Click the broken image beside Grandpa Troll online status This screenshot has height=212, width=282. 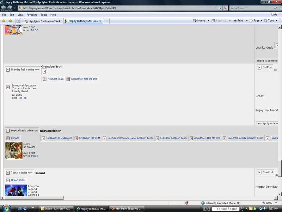click(x=8, y=70)
